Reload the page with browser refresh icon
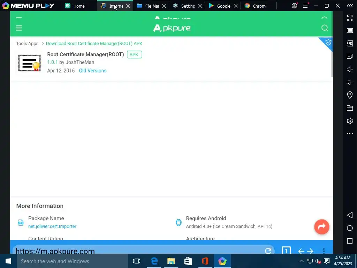 pos(268,251)
